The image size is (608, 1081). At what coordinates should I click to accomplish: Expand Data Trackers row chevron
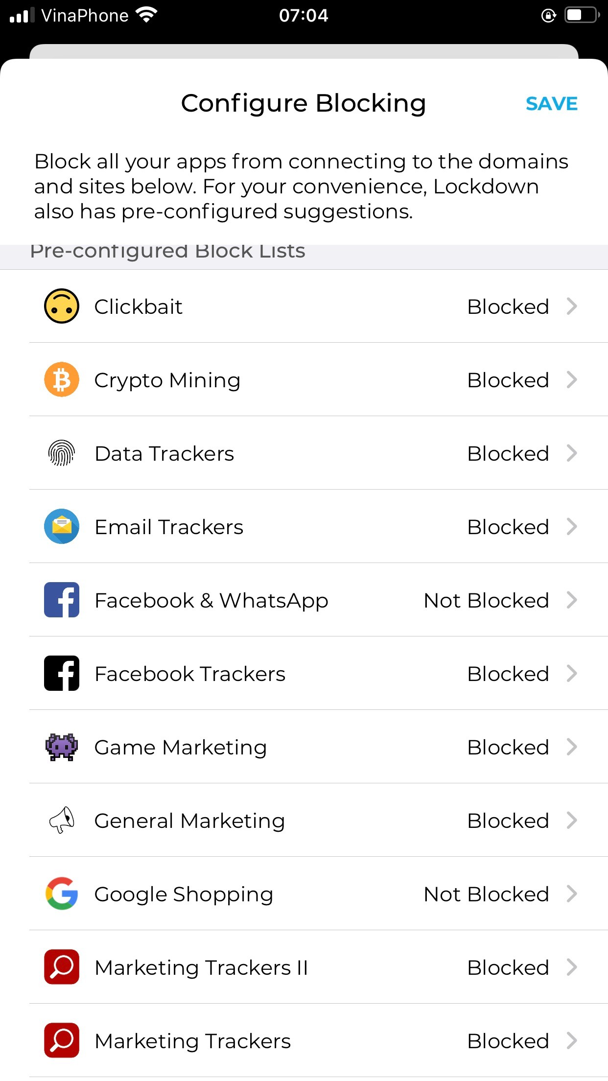572,453
